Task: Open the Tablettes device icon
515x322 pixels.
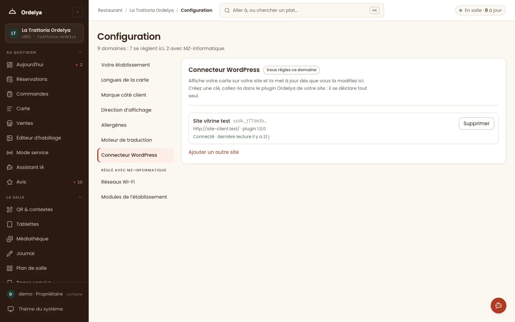Action: tap(10, 224)
